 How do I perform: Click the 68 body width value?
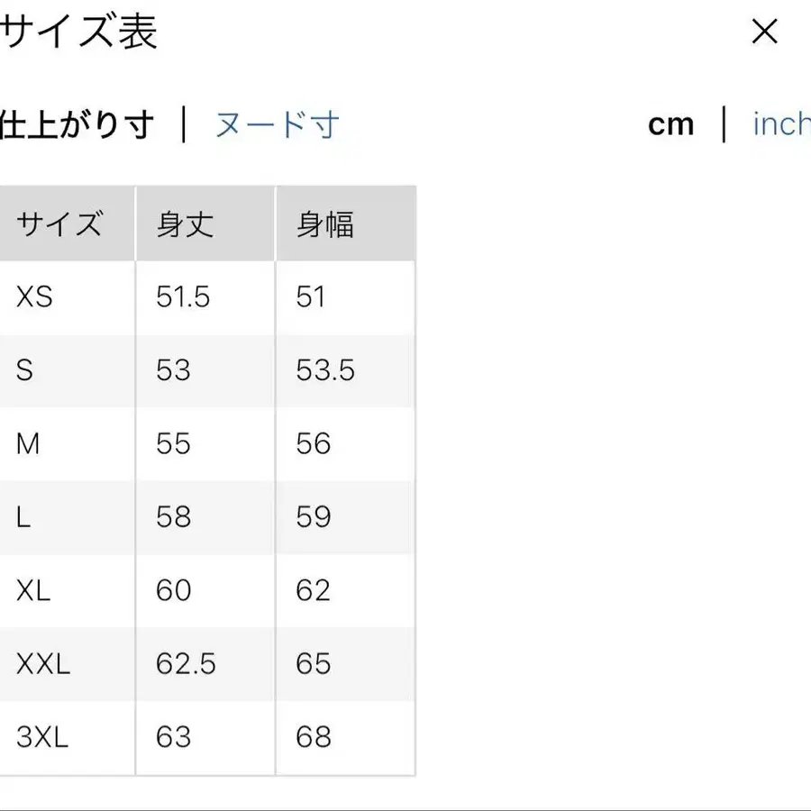coord(314,737)
